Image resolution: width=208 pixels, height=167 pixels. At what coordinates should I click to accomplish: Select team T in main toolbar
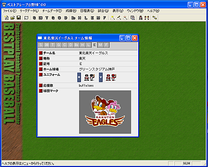pyautogui.click(x=47, y=18)
